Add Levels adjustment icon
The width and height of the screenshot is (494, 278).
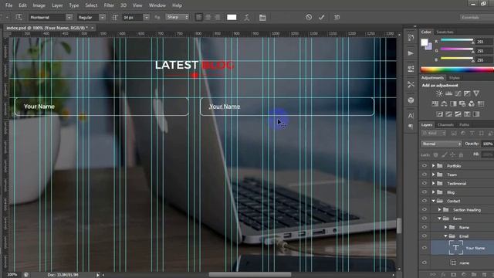pos(448,93)
